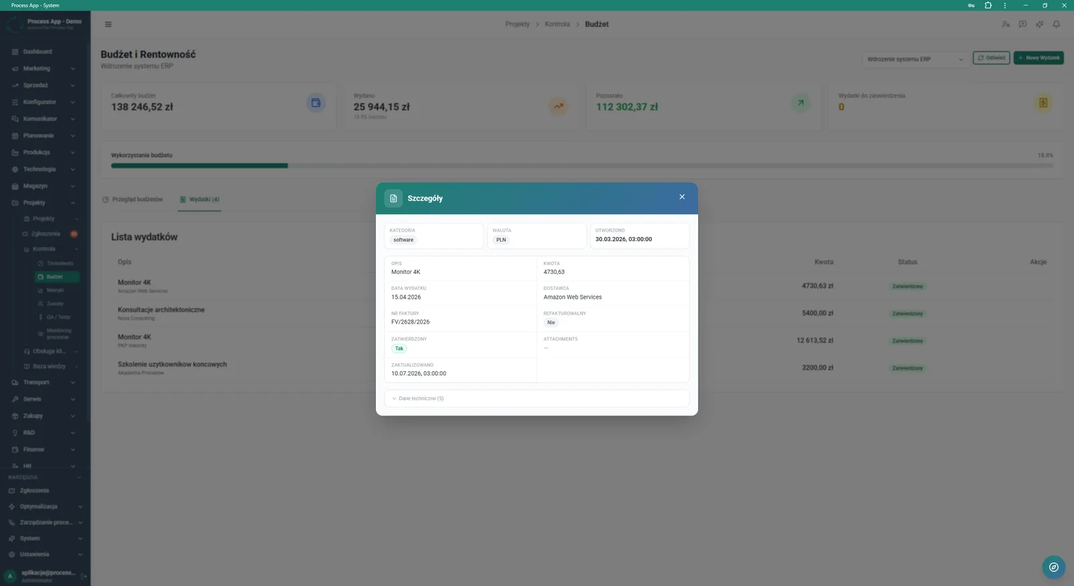Click the Pozostało arrow icon on card
1074x586 pixels.
800,103
